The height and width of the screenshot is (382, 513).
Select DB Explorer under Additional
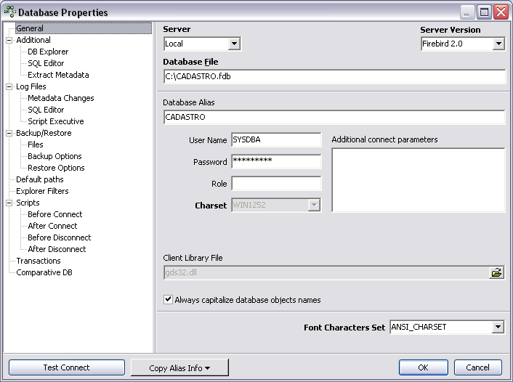click(48, 52)
